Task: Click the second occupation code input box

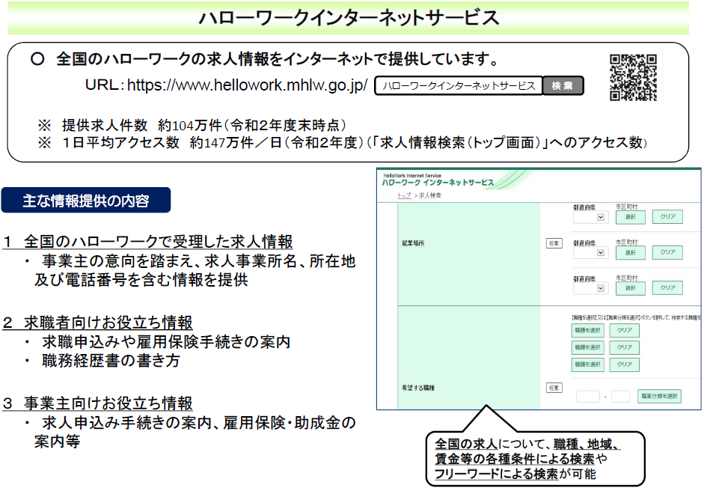Action: point(620,397)
